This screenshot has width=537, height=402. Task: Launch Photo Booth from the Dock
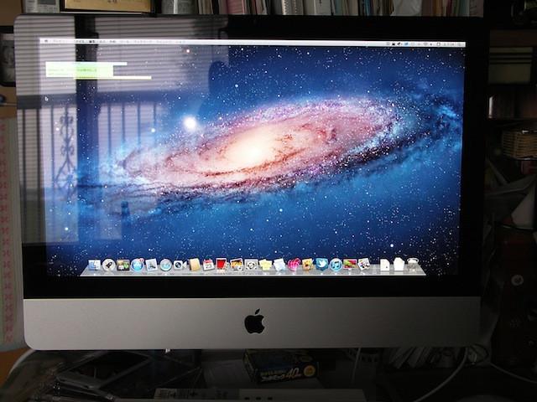[222, 265]
